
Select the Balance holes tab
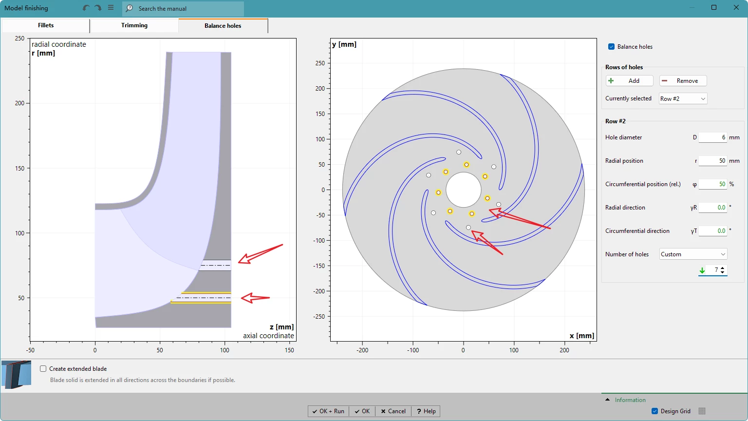pos(223,26)
